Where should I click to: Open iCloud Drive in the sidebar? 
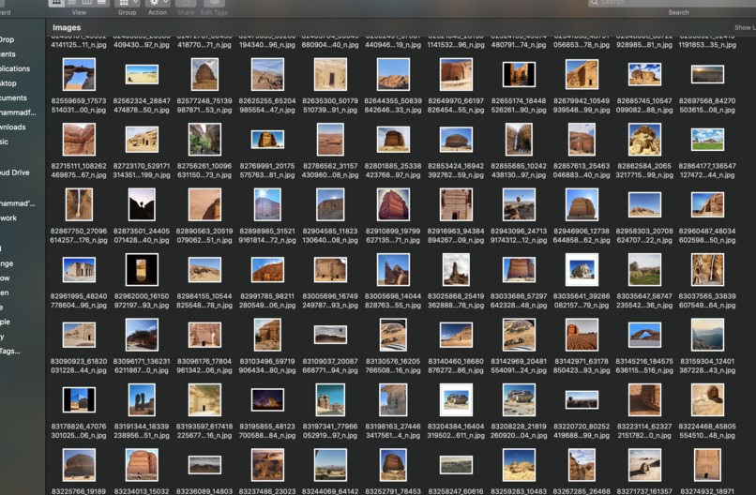pos(14,172)
